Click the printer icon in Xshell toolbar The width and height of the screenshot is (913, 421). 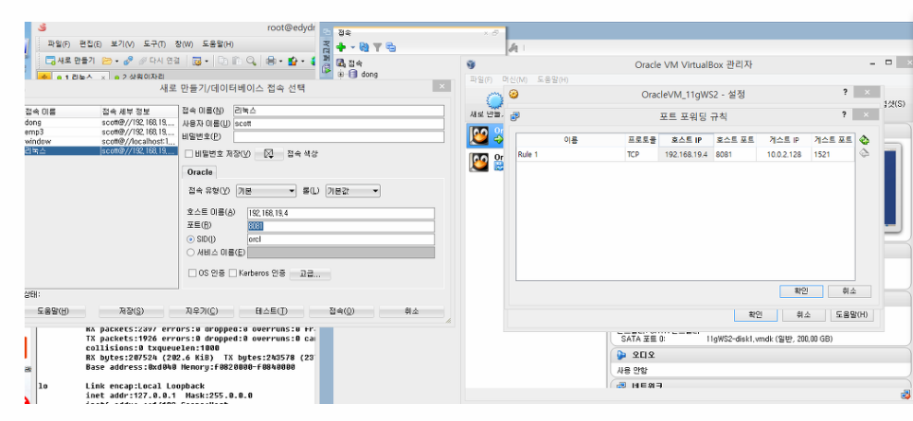click(x=271, y=61)
